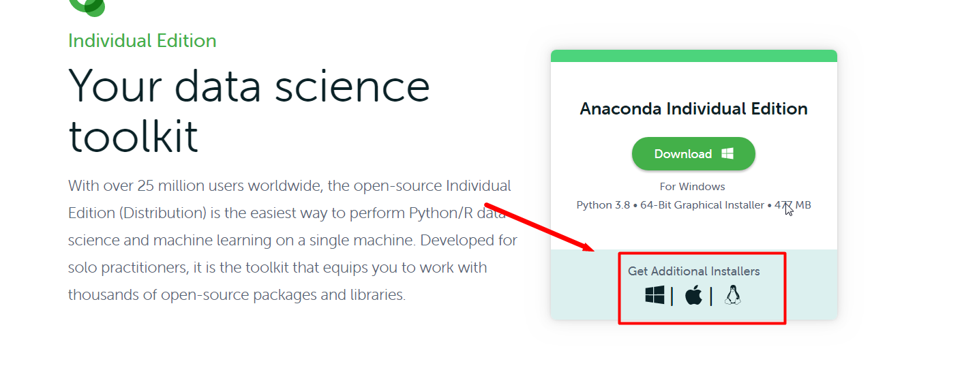Click the separator between Windows and Apple icons
Screen dimensions: 977x381
(x=672, y=296)
